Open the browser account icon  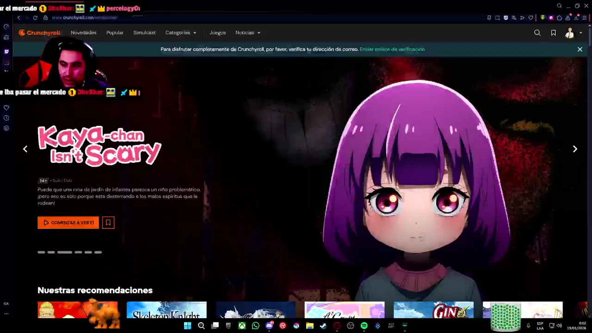click(x=568, y=18)
